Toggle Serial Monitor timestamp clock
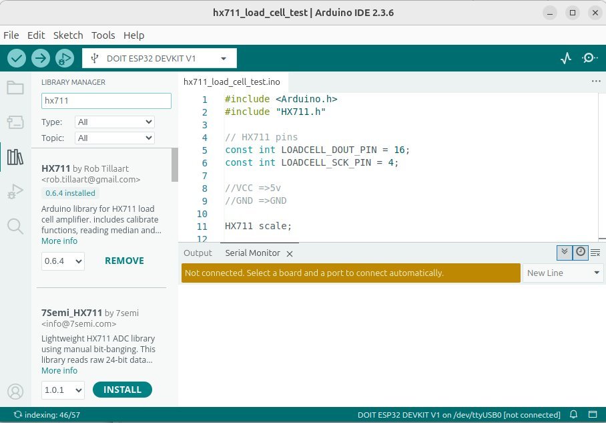The height and width of the screenshot is (423, 606). click(581, 253)
